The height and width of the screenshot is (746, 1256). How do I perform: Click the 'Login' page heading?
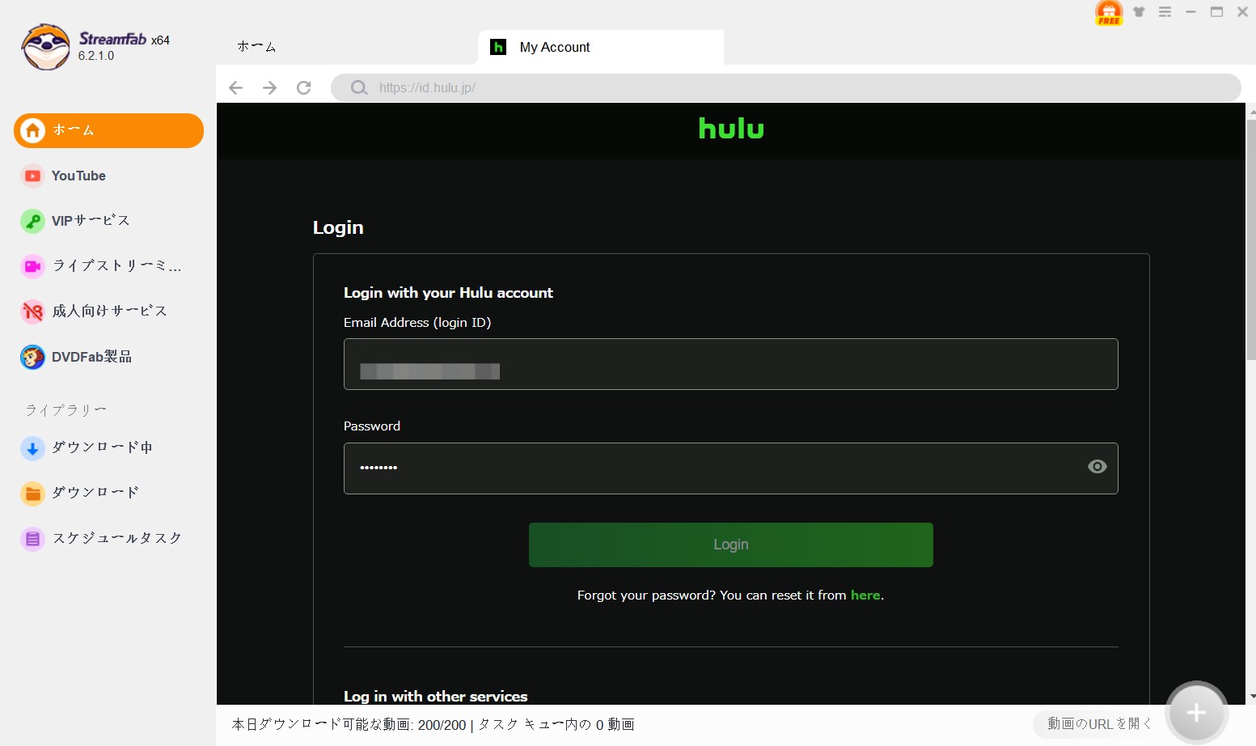tap(338, 227)
